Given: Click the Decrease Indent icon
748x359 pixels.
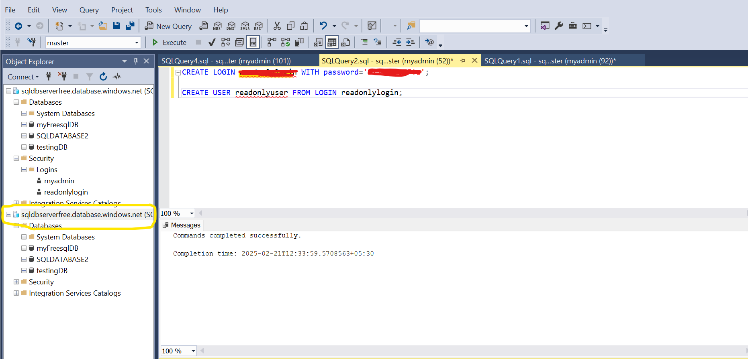Looking at the screenshot, I should [397, 42].
